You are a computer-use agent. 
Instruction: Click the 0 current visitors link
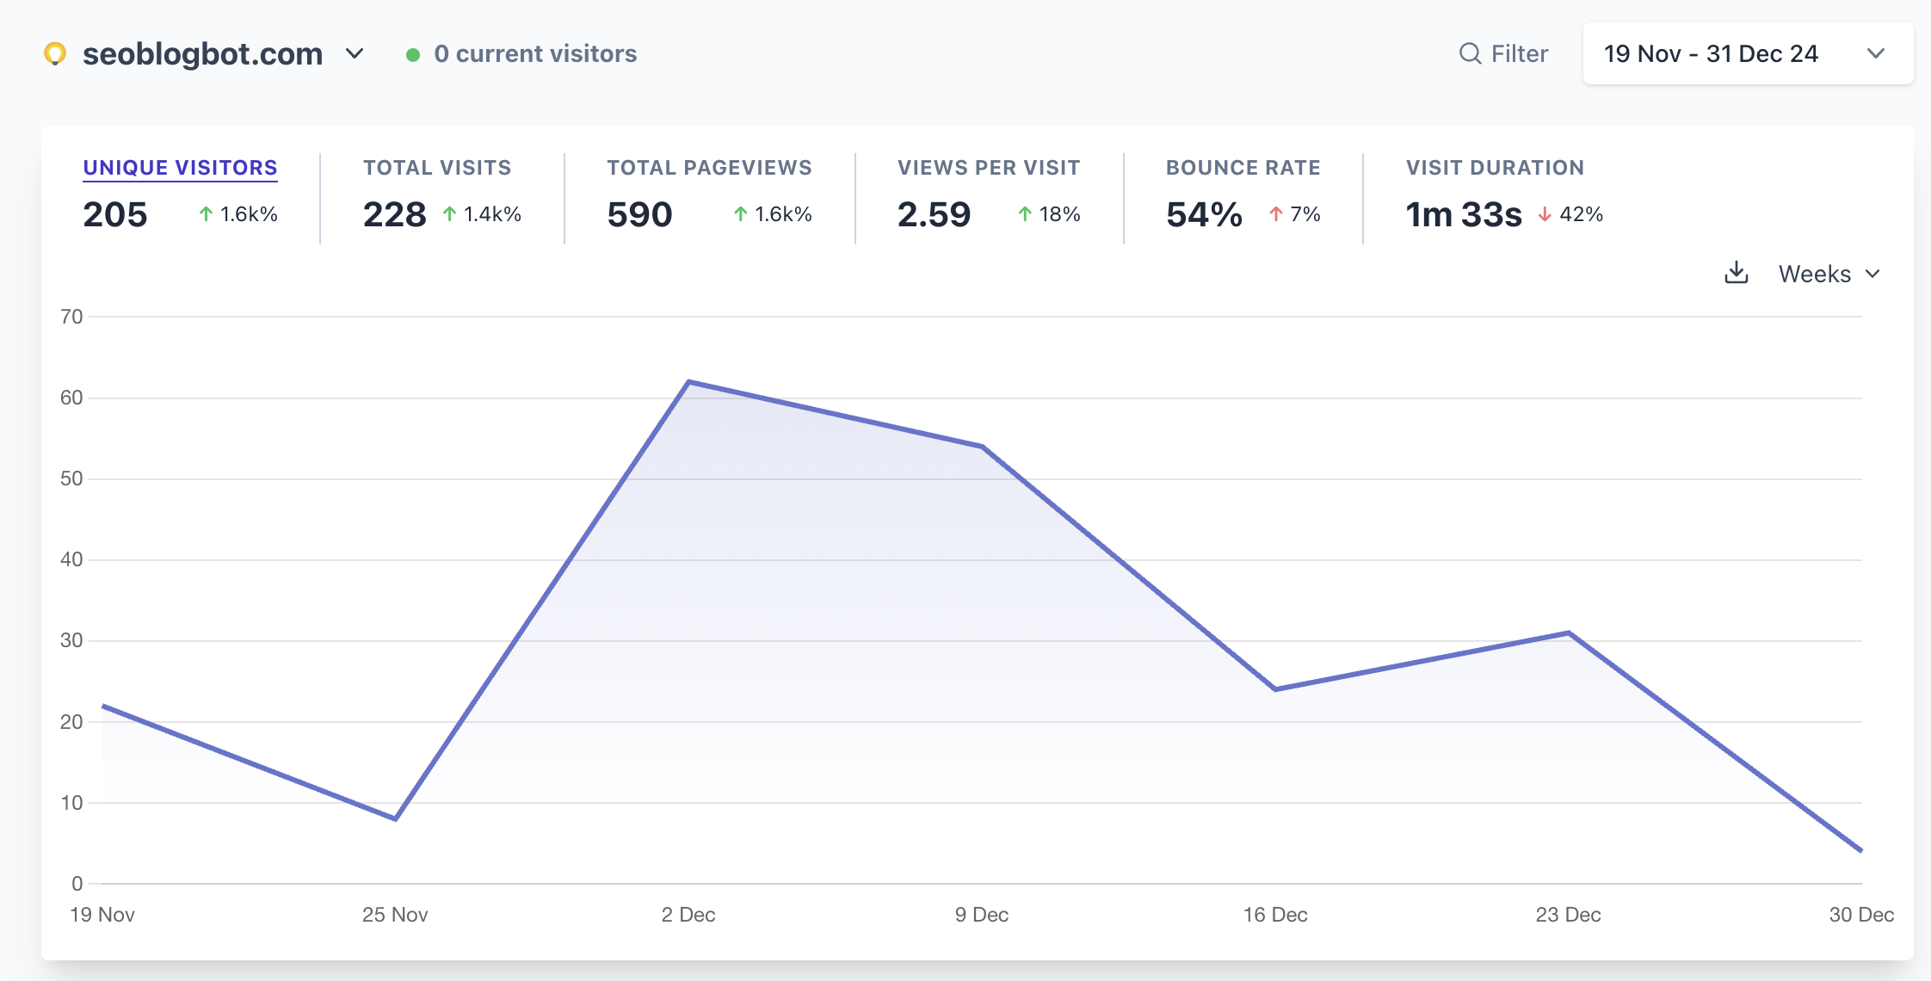point(534,53)
